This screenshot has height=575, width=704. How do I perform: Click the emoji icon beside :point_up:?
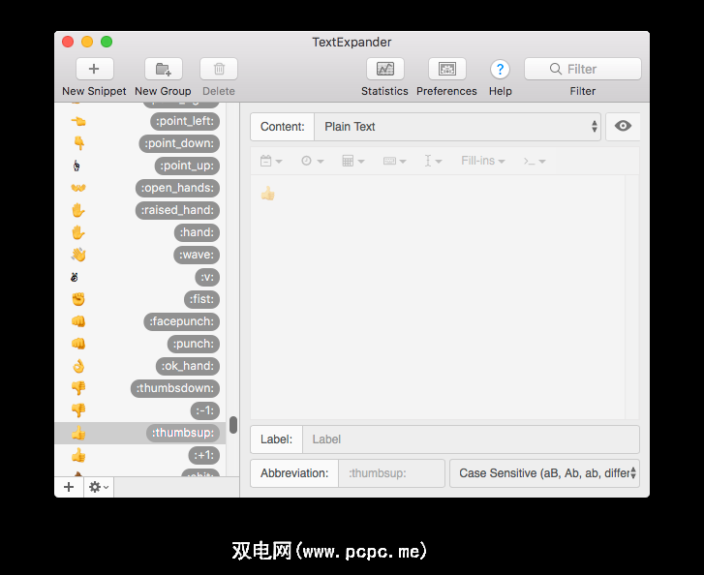pos(77,166)
